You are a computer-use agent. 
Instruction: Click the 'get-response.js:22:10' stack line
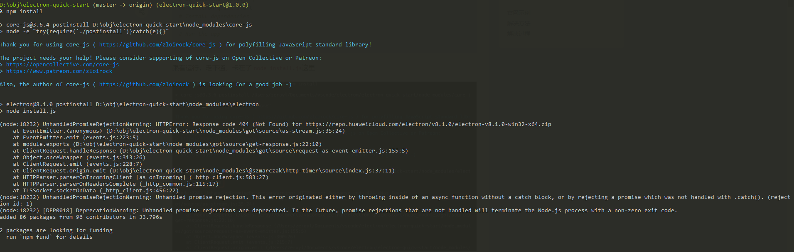click(167, 144)
